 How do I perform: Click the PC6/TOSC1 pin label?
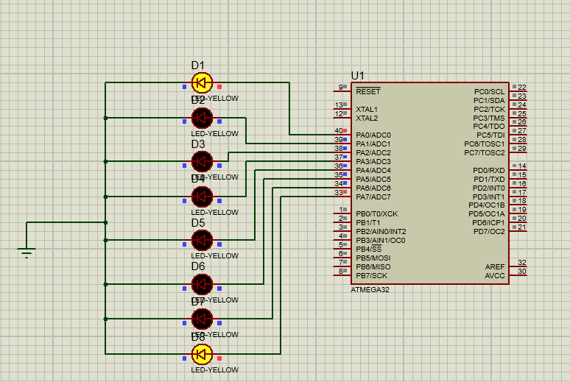click(x=485, y=144)
